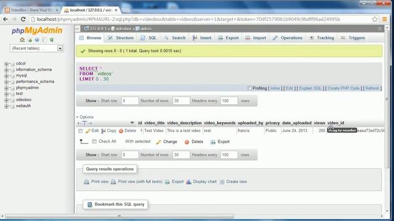Click the Triggers tab icon
Image resolution: width=394 pixels, height=221 pixels.
[x=343, y=38]
